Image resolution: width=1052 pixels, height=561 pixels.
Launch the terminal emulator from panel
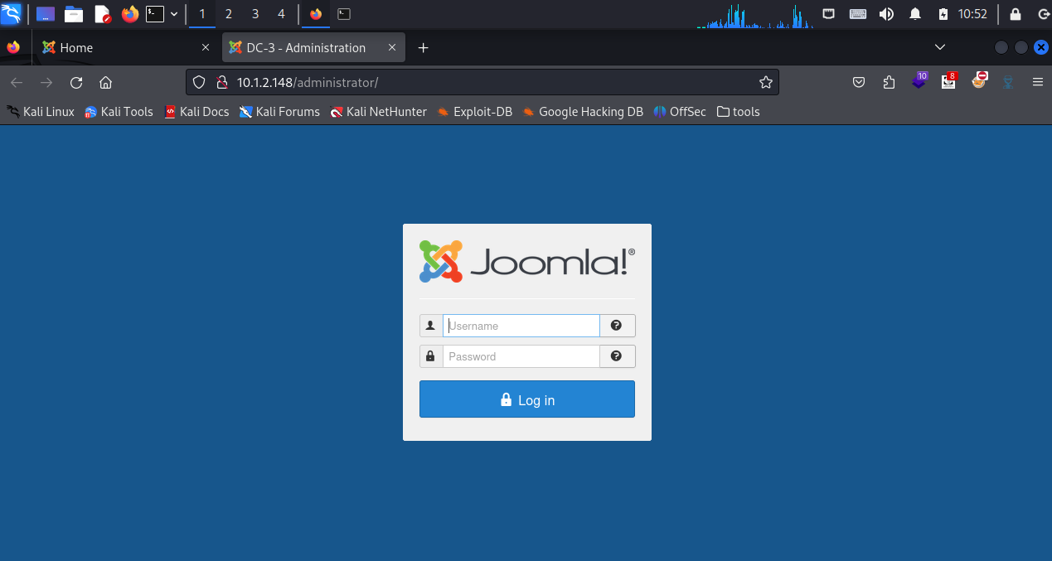[155, 14]
